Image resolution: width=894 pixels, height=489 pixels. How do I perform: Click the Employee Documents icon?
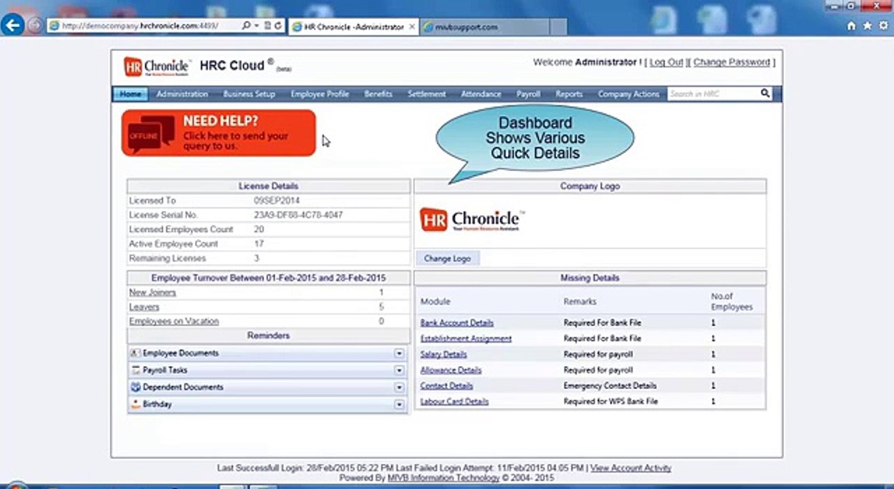tap(135, 353)
